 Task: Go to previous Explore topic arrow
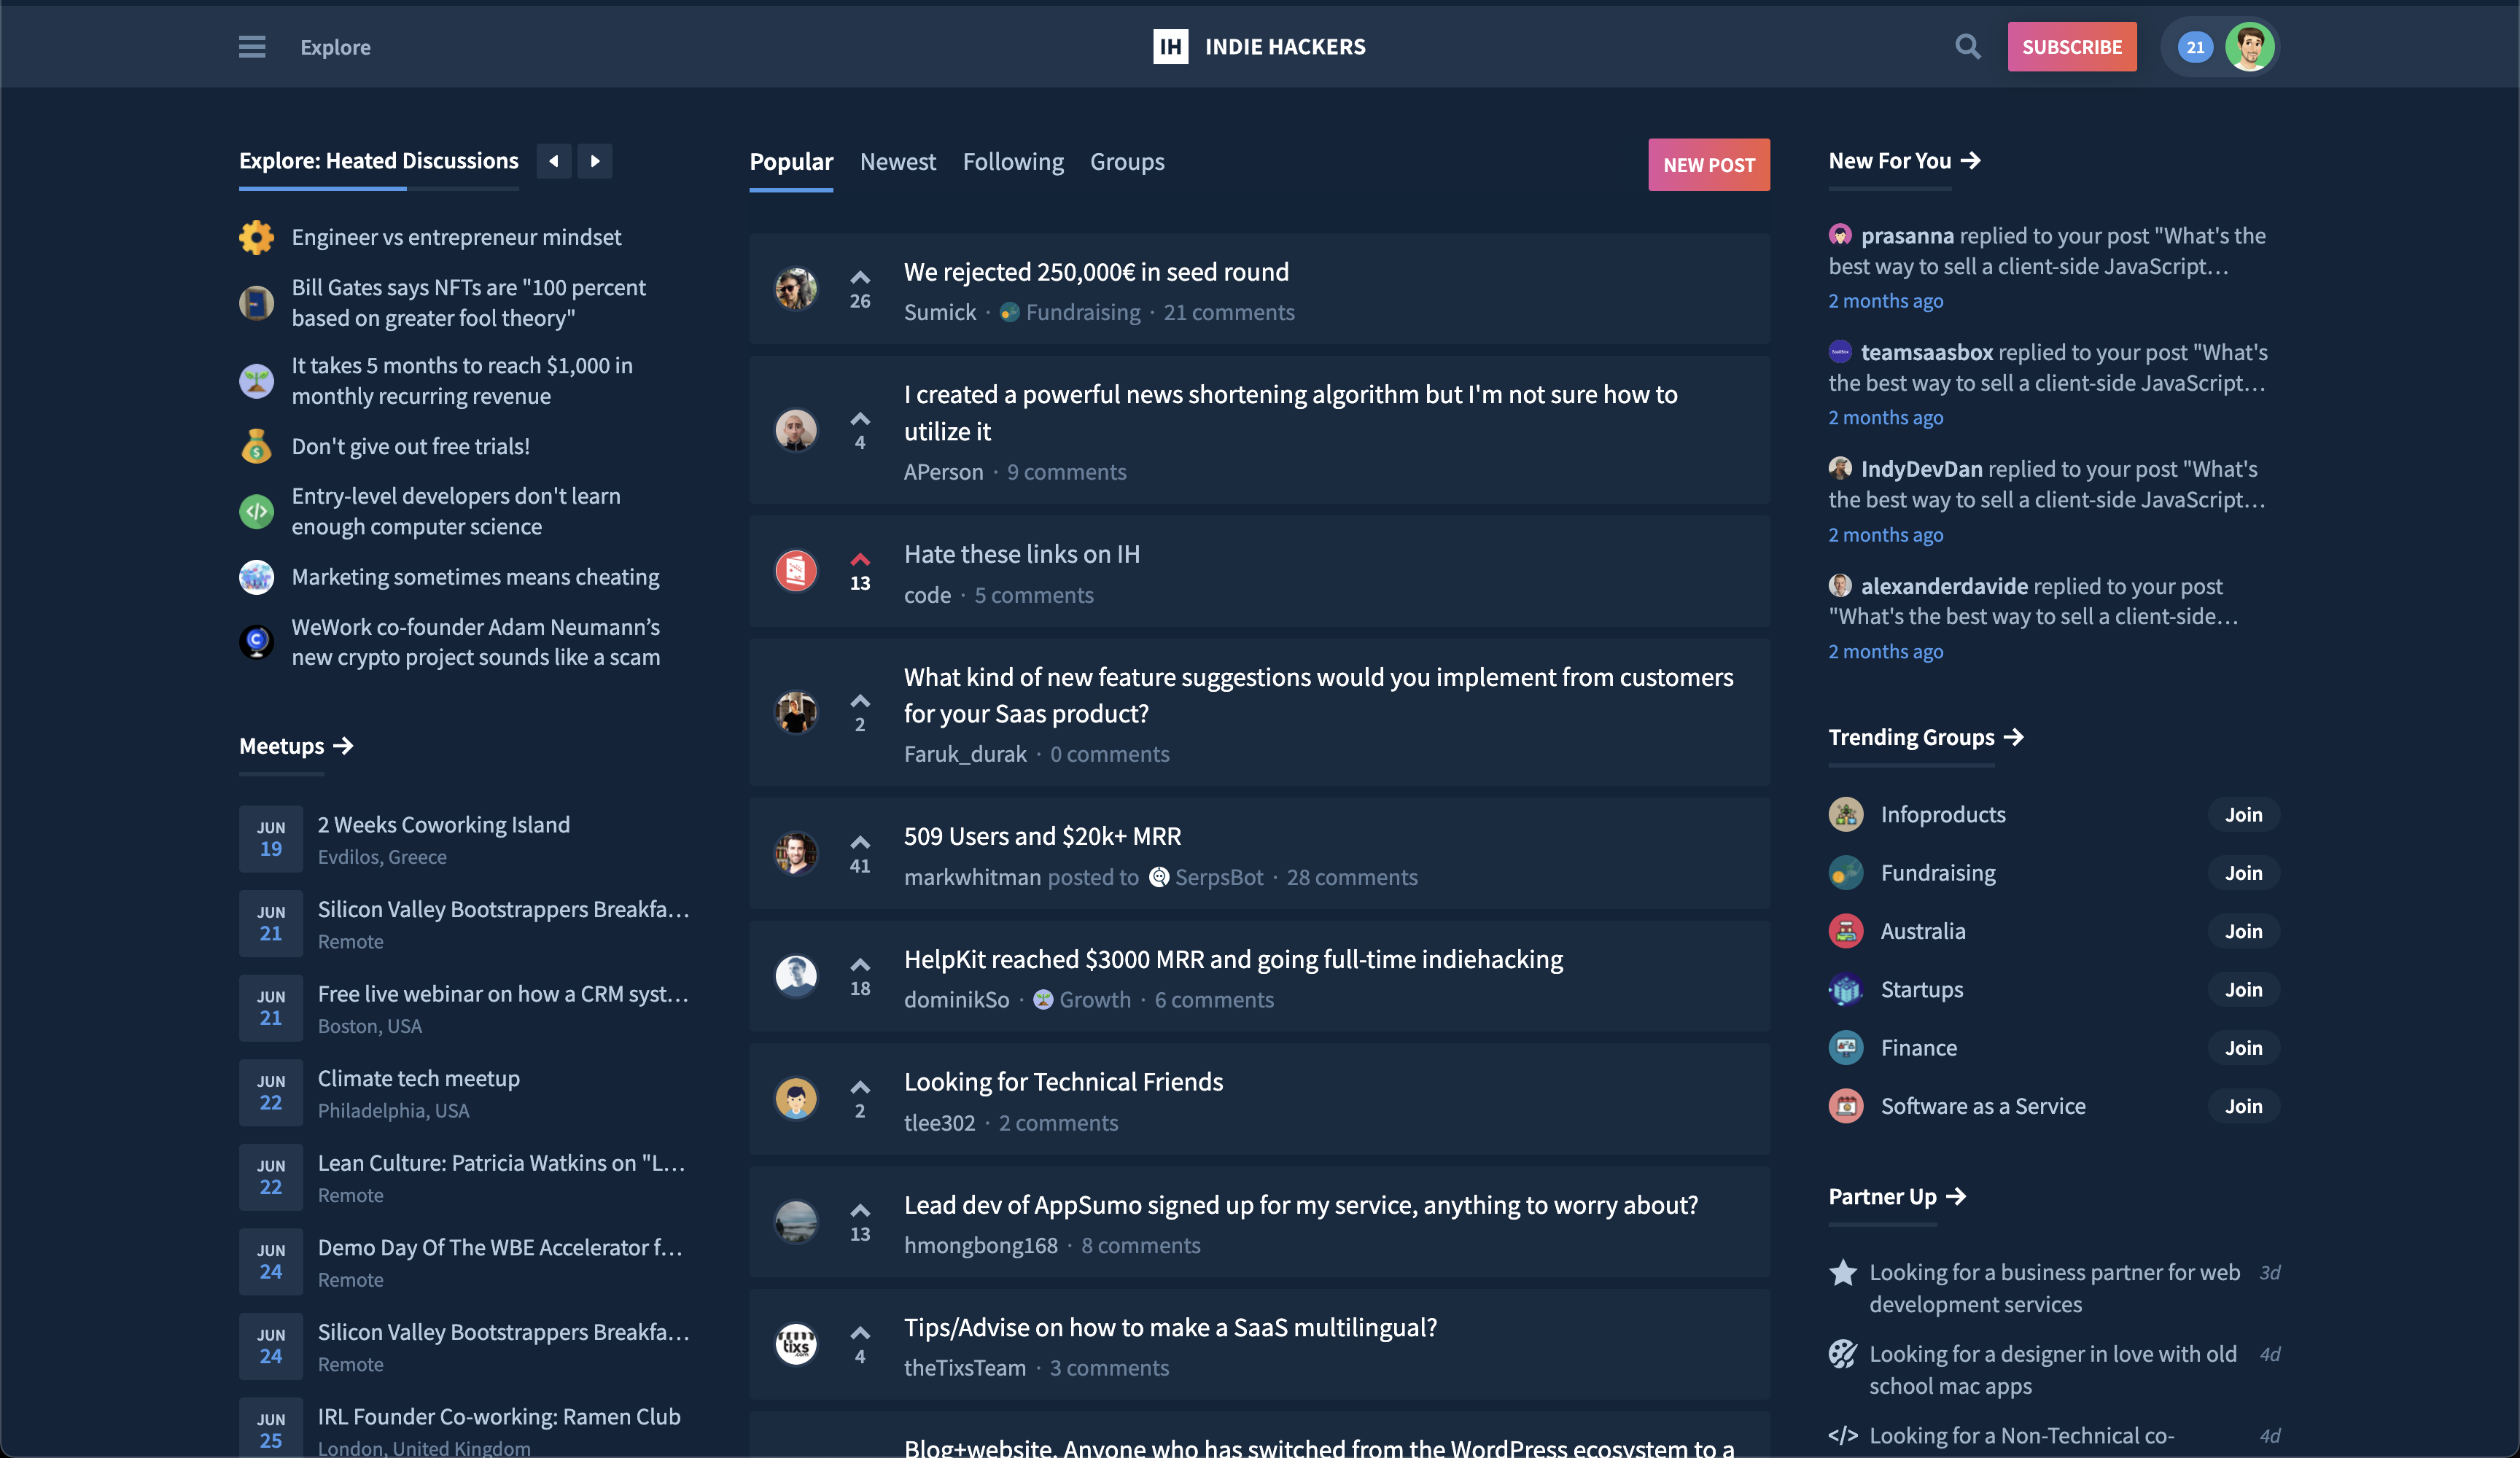click(553, 161)
